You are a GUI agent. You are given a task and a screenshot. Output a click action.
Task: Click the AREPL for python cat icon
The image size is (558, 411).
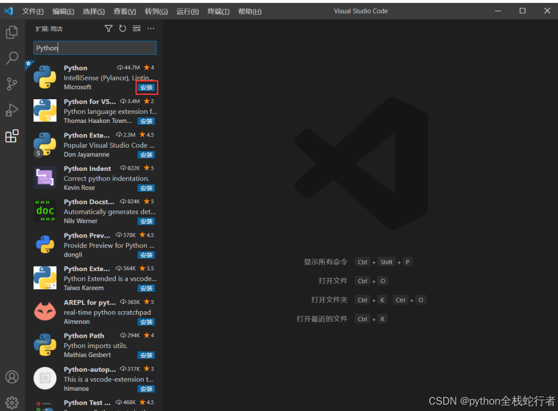(45, 311)
